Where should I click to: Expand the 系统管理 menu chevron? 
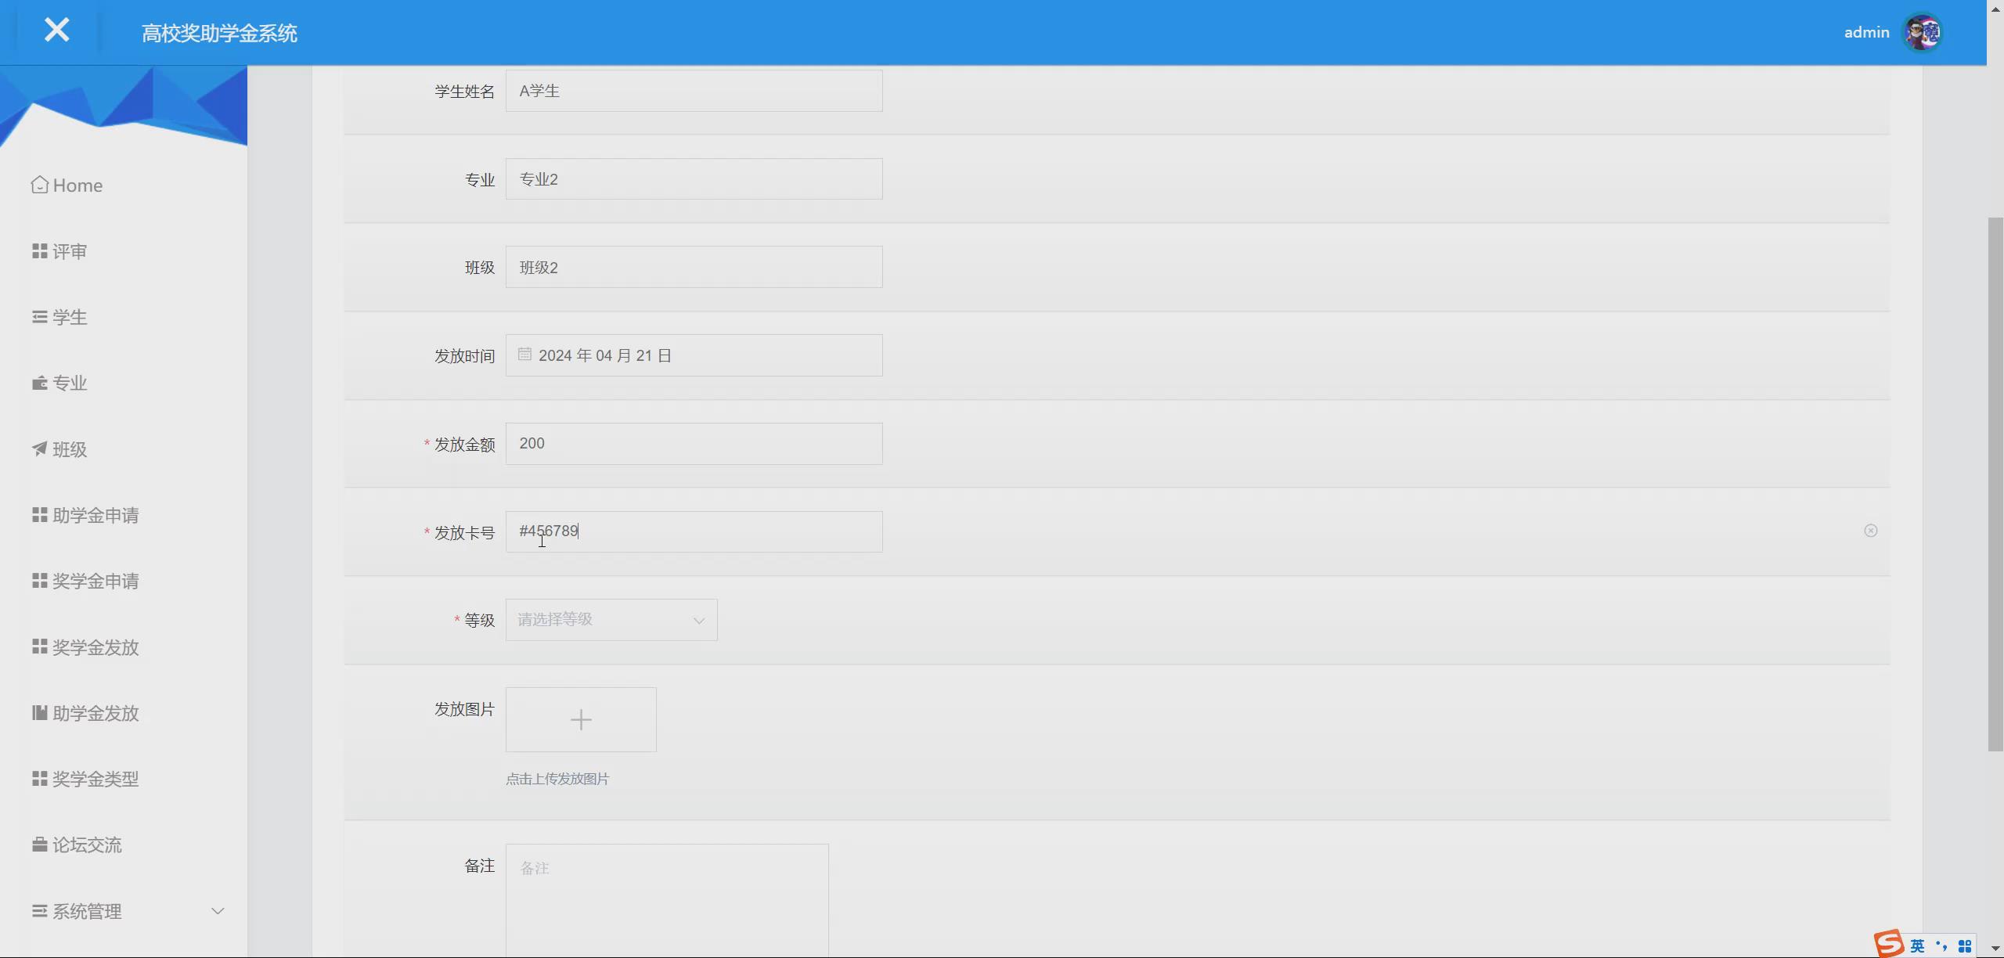point(218,911)
